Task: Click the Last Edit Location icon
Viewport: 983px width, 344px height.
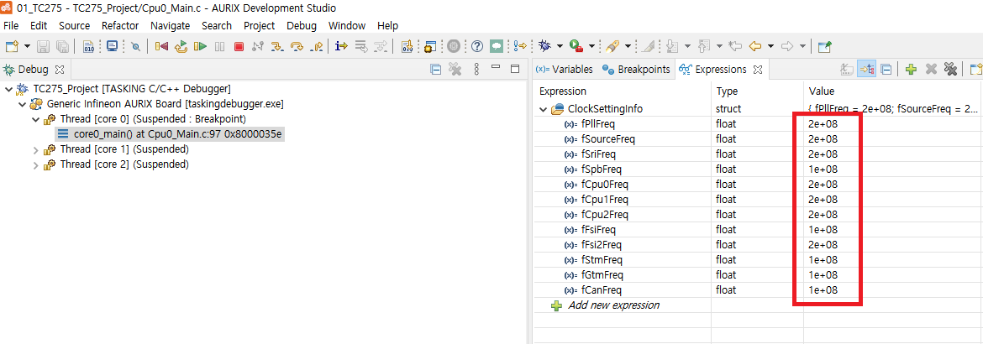Action: tap(736, 46)
